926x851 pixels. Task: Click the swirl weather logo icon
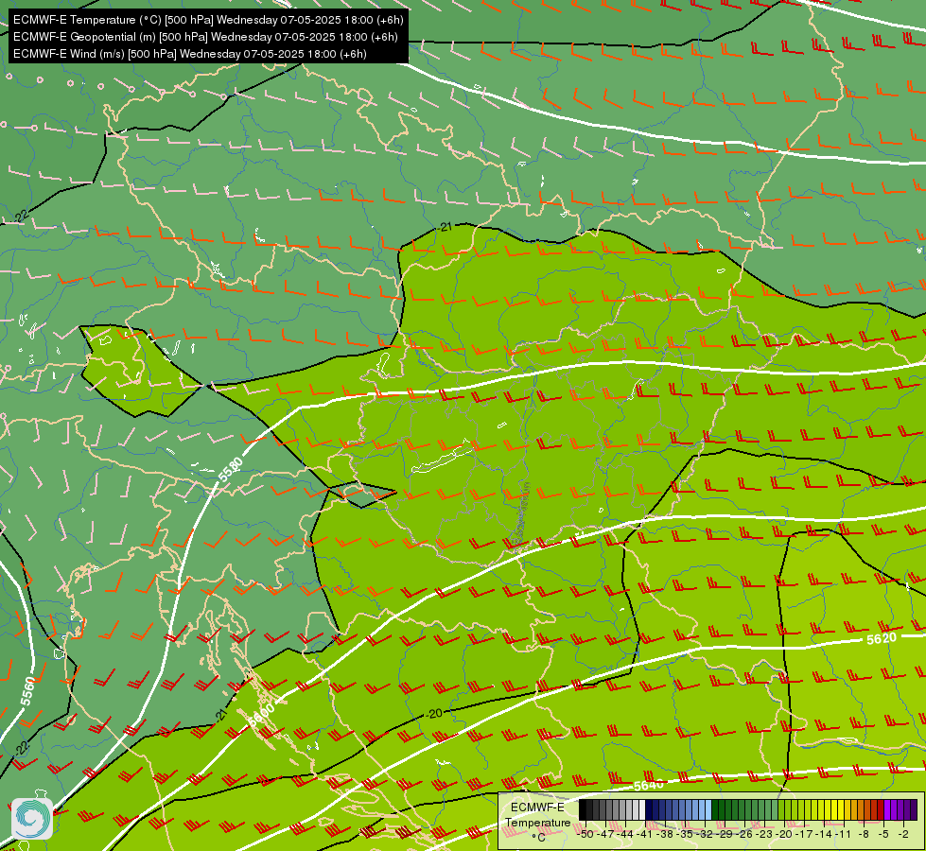click(32, 819)
